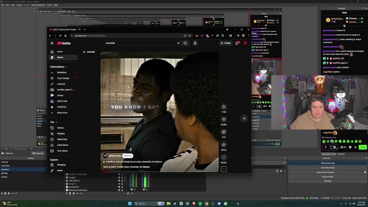Bookmark the page with the star icon
Viewport: 368px width, 207px height.
[x=189, y=36]
